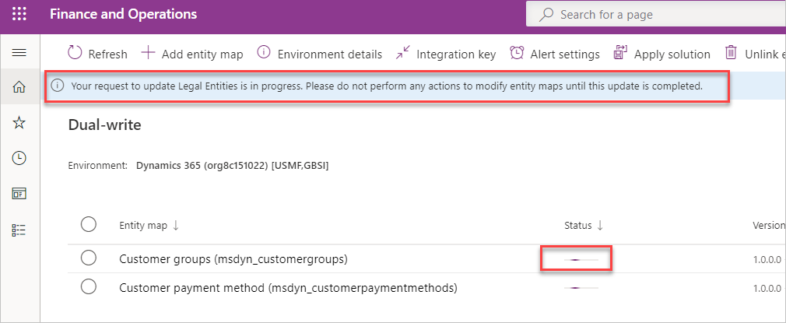The height and width of the screenshot is (323, 786).
Task: Click the Environment: label
Action: click(x=98, y=166)
